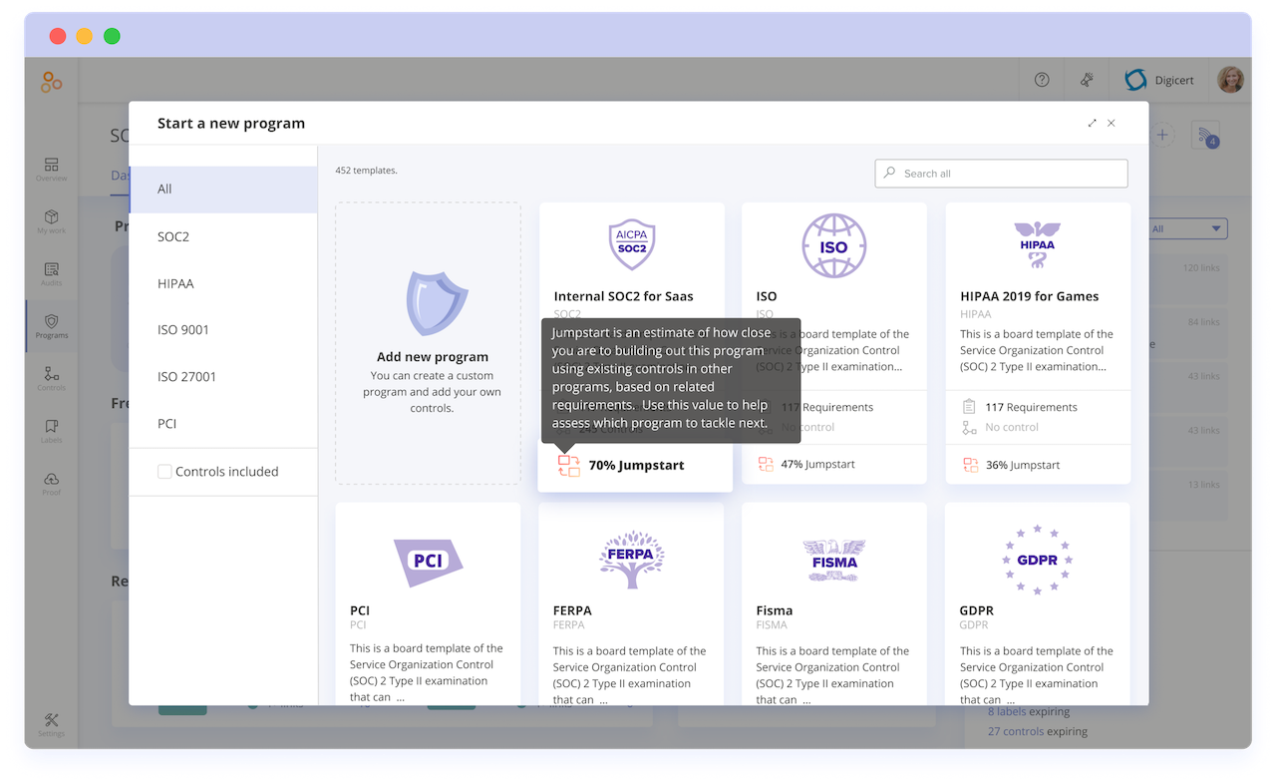Open the Audits sidebar icon
The width and height of the screenshot is (1276, 784).
[x=51, y=274]
